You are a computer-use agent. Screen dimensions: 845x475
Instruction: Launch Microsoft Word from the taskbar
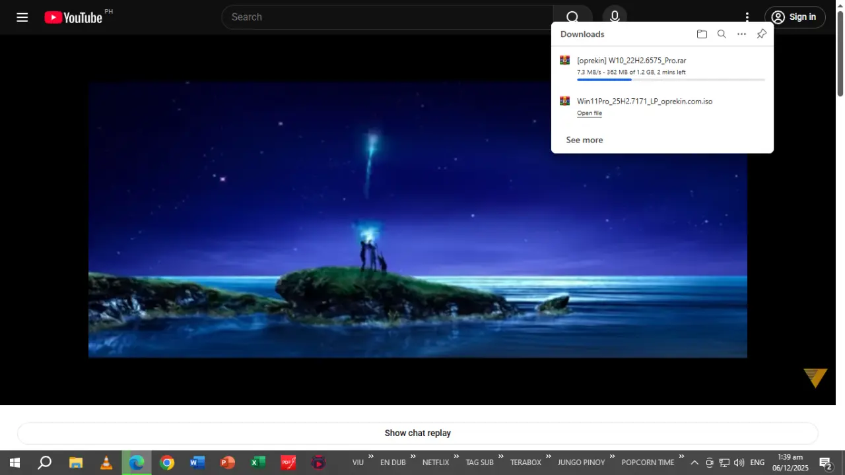tap(197, 462)
